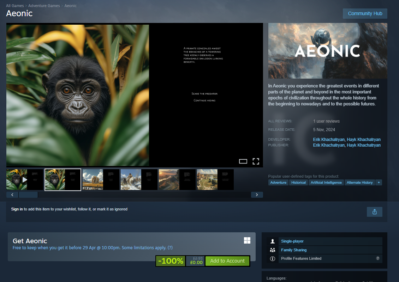Go to All Games breadcrumb
This screenshot has width=399, height=282.
point(15,6)
